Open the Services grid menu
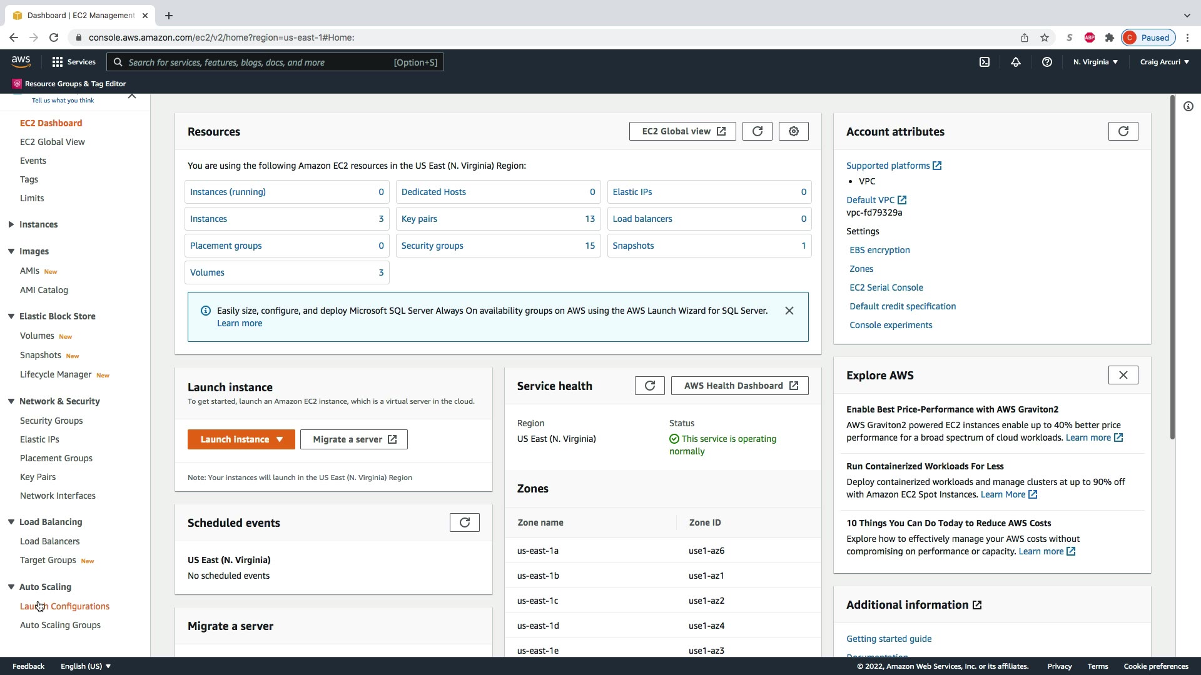Viewport: 1201px width, 675px height. (x=74, y=62)
